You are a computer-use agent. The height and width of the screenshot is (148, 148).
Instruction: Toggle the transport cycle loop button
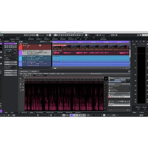click(71, 115)
